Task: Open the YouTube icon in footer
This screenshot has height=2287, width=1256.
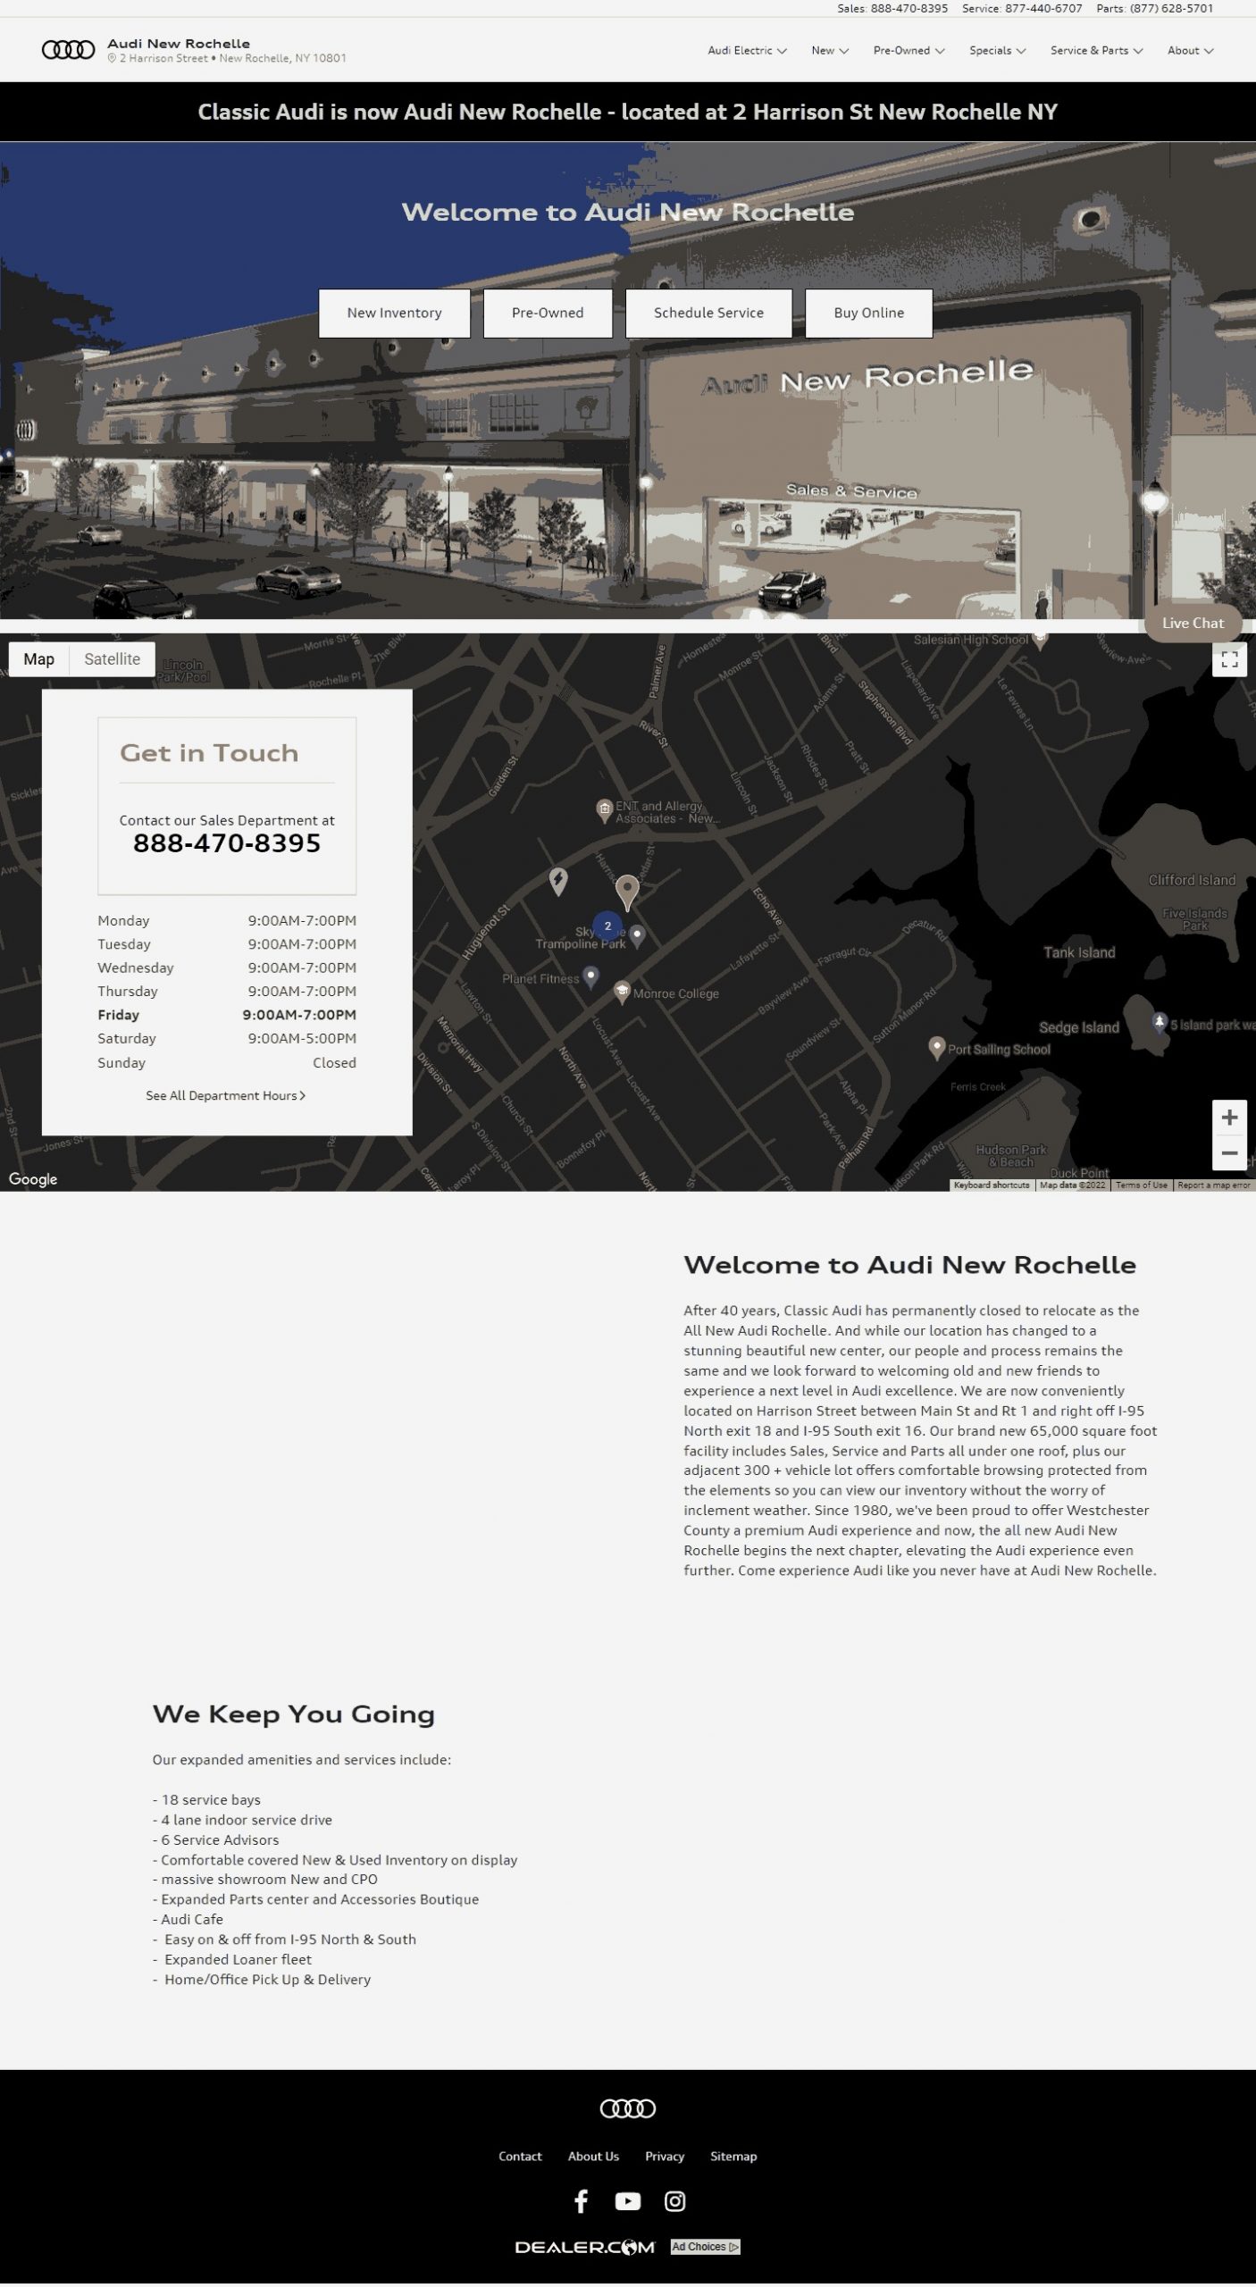Action: [628, 2201]
